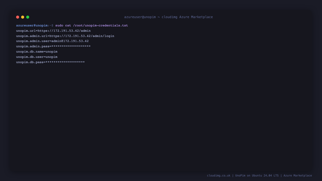Click the footer 'Azure Marketplace' text
The height and width of the screenshot is (181, 322).
(x=298, y=175)
